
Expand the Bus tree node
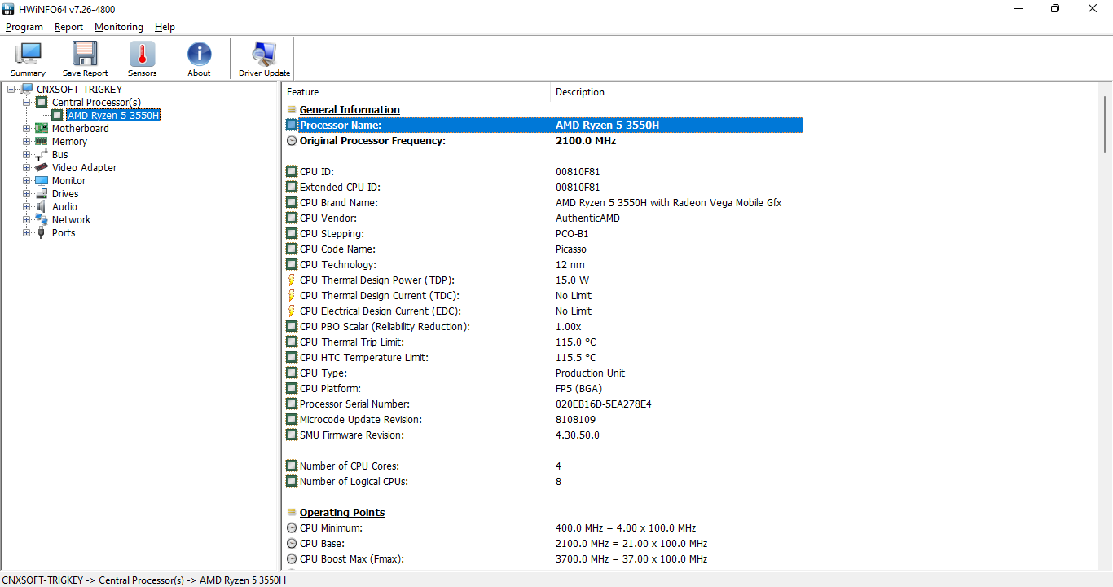27,154
